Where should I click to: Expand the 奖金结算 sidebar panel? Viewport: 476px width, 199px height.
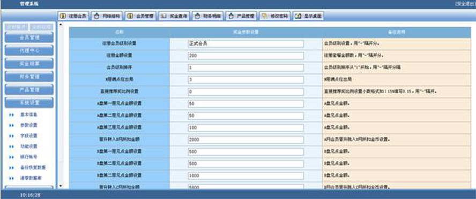point(29,64)
